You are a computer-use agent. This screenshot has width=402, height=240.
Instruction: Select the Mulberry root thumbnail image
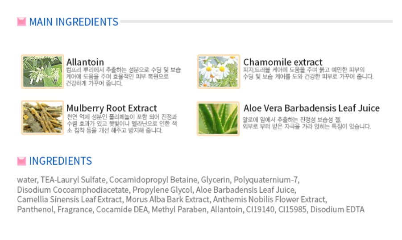point(43,118)
